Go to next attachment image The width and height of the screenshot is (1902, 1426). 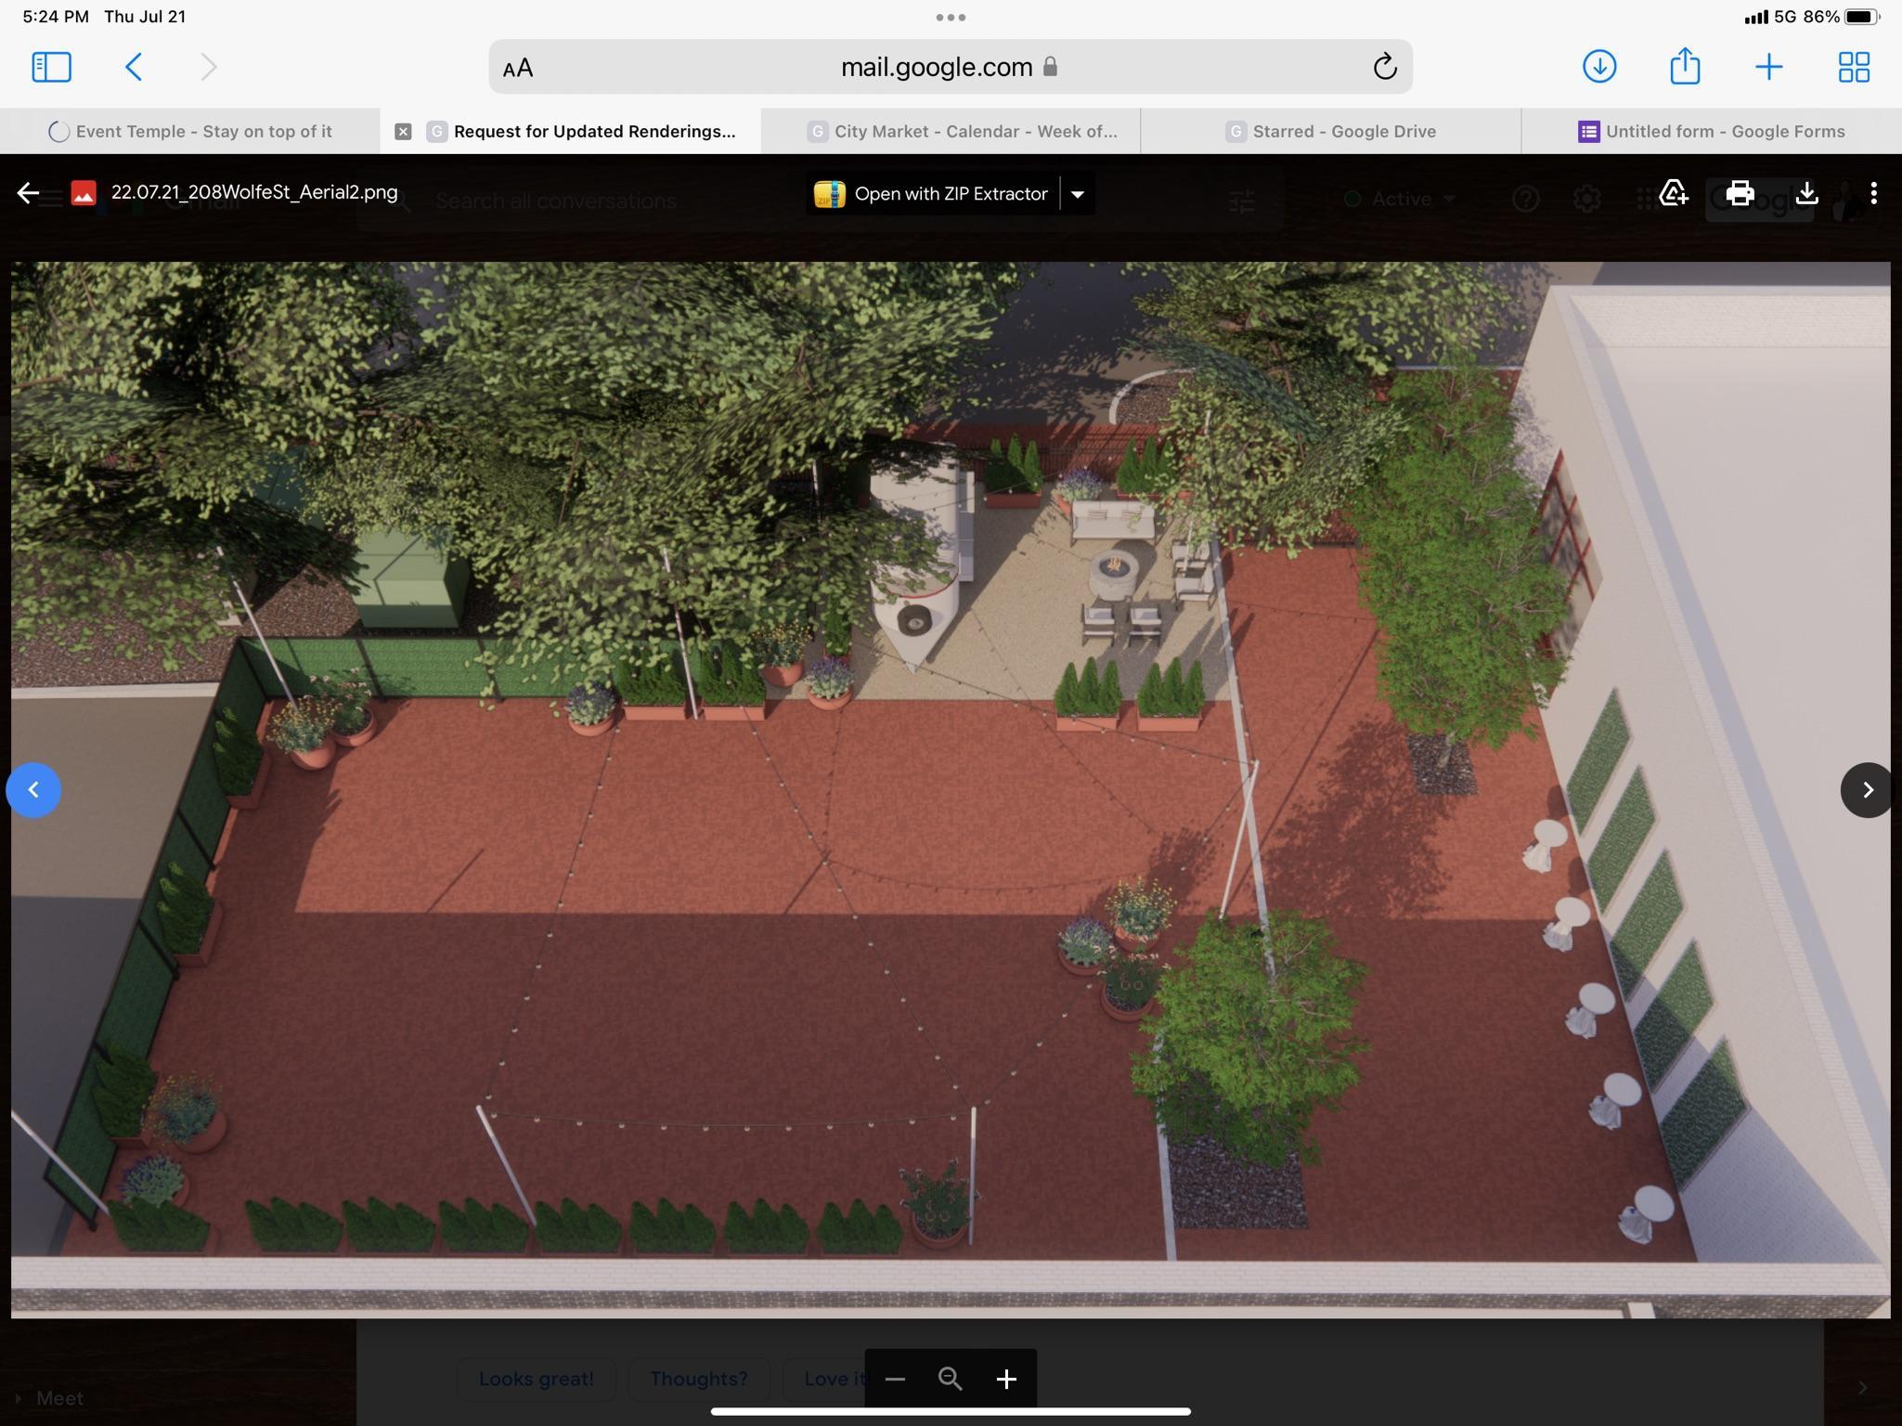pos(1867,790)
